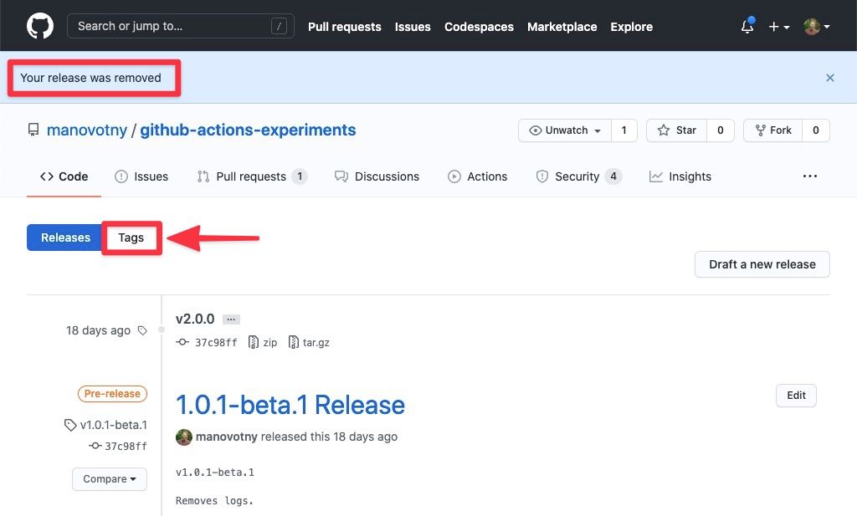Download the v2.0.0 tar.gz archive

pos(309,342)
